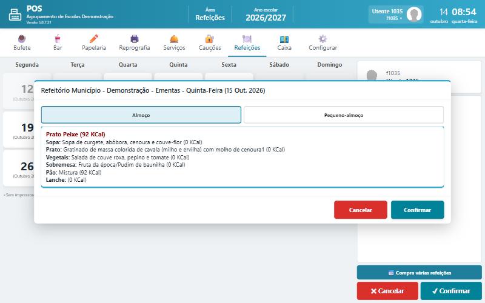The image size is (485, 303).
Task: Select calendar day 19
Action: click(x=19, y=130)
